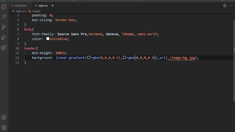Viewport: 235px width, 132px height.
Task: Open the Extensions view
Action: click(x=4, y=48)
